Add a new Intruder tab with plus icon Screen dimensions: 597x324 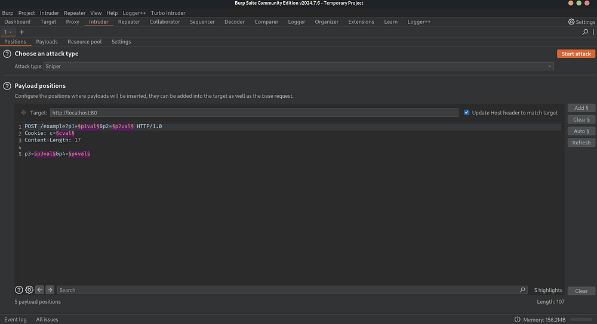click(x=21, y=32)
